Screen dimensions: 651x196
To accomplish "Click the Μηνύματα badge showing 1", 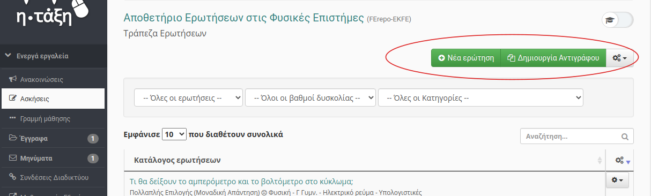I will point(93,159).
